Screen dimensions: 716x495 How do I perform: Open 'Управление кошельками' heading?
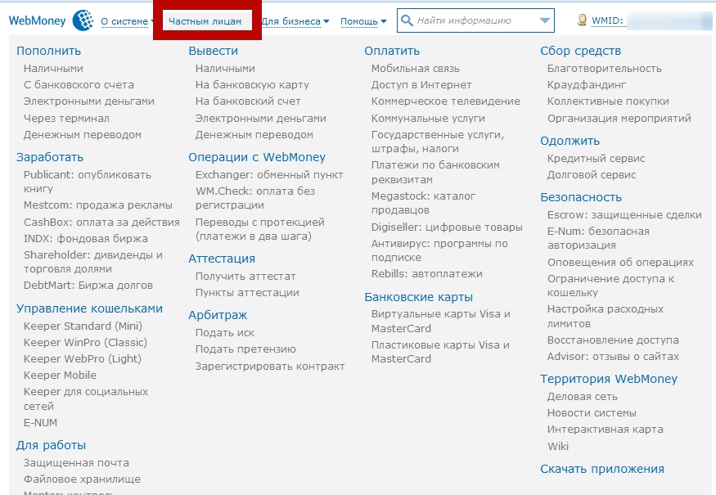[89, 308]
